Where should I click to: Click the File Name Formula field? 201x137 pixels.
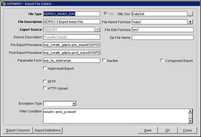[160, 22]
